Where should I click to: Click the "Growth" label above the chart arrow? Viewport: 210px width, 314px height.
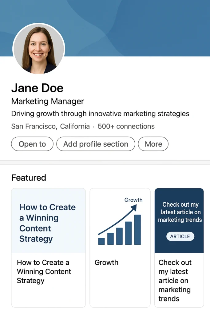[133, 200]
